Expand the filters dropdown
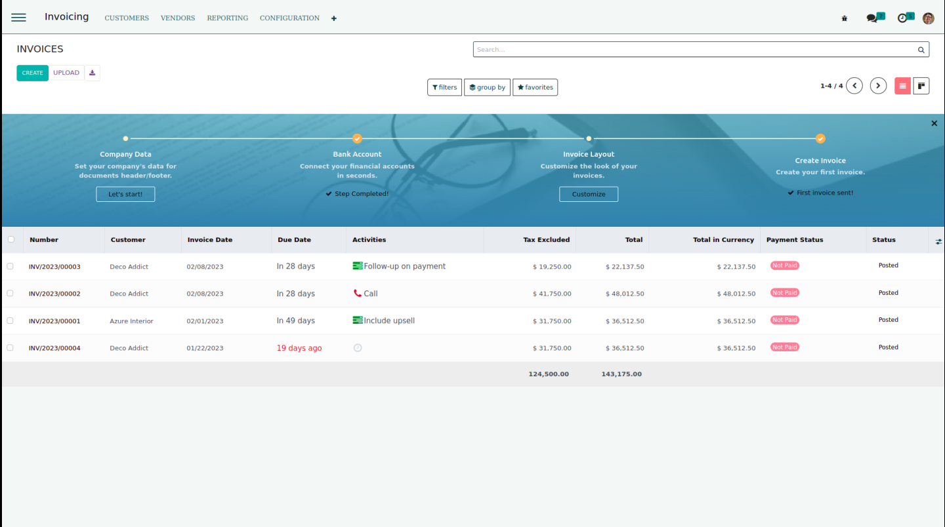Image resolution: width=945 pixels, height=527 pixels. tap(444, 87)
